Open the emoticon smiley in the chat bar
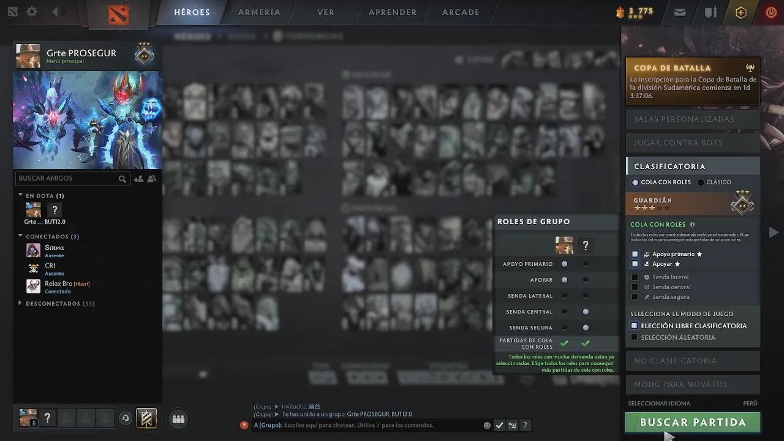The height and width of the screenshot is (441, 784). (x=487, y=425)
